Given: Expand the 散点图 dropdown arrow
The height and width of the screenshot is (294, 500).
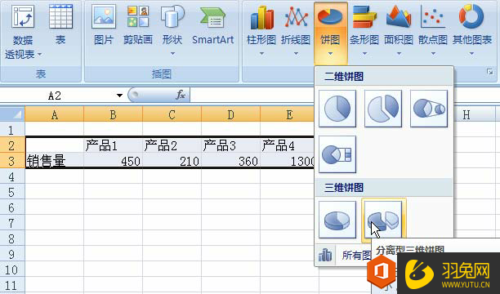Looking at the screenshot, I should 433,54.
